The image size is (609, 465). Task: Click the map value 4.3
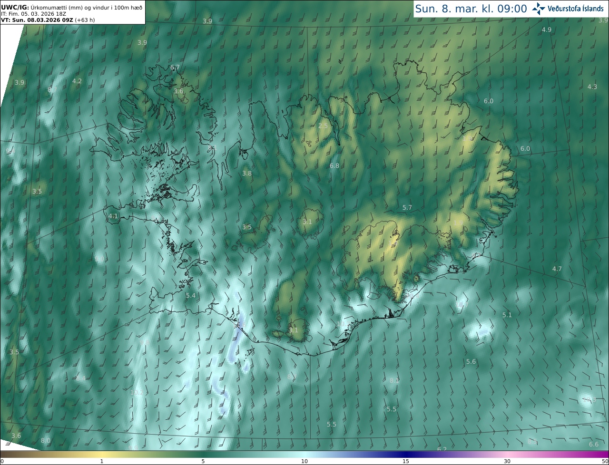point(592,87)
